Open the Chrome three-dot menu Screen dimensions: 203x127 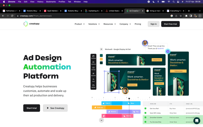pos(200,16)
